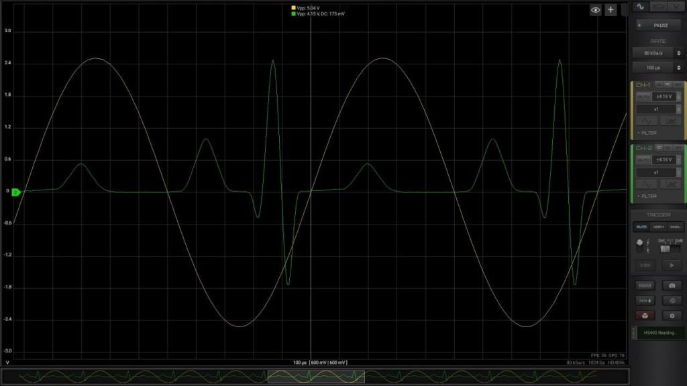Image resolution: width=687 pixels, height=386 pixels.
Task: Set trigger mode to AUTO
Action: pyautogui.click(x=641, y=227)
